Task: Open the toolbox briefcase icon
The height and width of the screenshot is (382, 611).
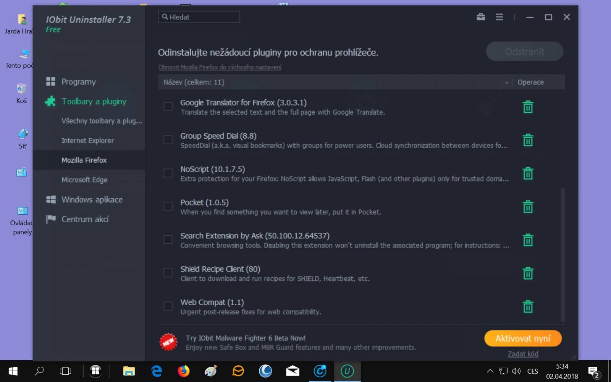Action: 481,17
